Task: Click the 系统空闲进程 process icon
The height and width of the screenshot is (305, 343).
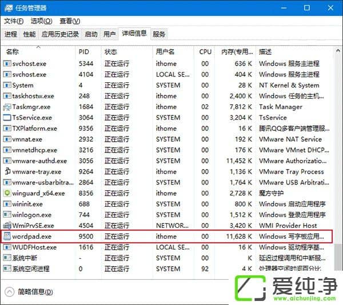Action: [7, 268]
